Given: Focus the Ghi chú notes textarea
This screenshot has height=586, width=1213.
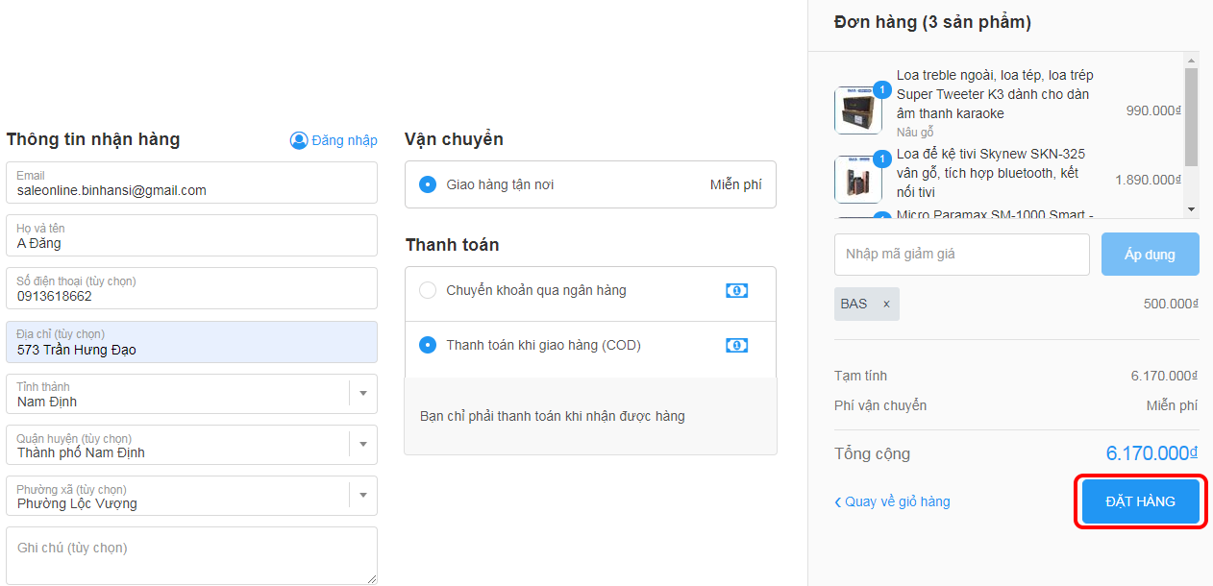Looking at the screenshot, I should click(191, 555).
